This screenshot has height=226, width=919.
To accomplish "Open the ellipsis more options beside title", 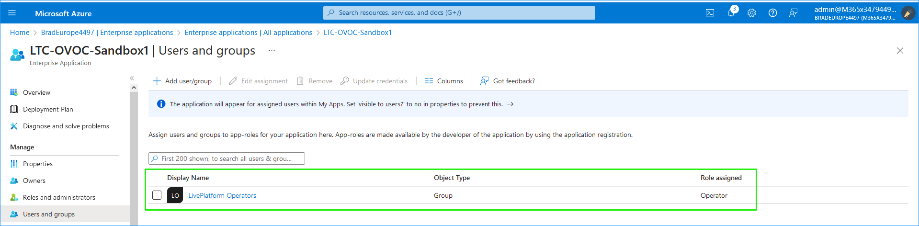I will 272,51.
